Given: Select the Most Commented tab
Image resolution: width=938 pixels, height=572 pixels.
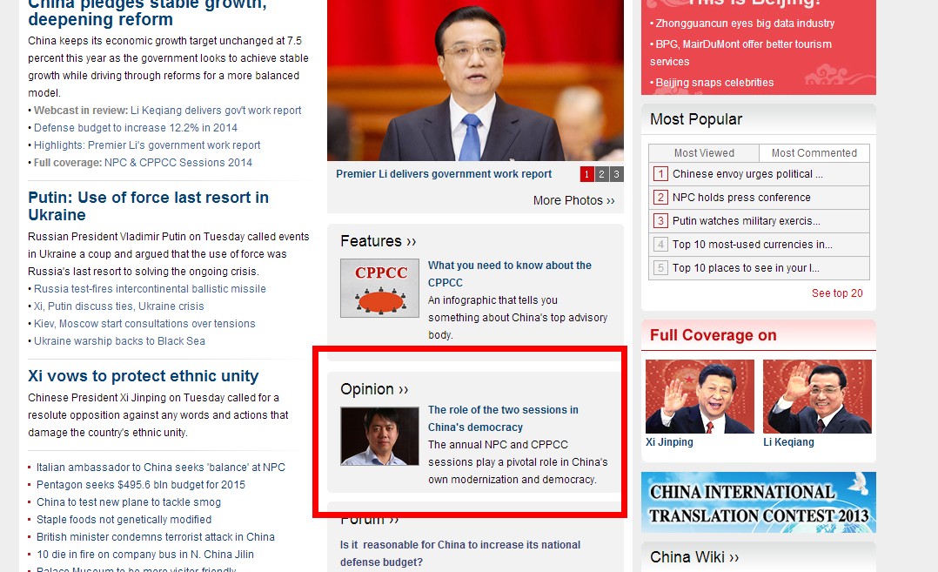Looking at the screenshot, I should coord(814,153).
